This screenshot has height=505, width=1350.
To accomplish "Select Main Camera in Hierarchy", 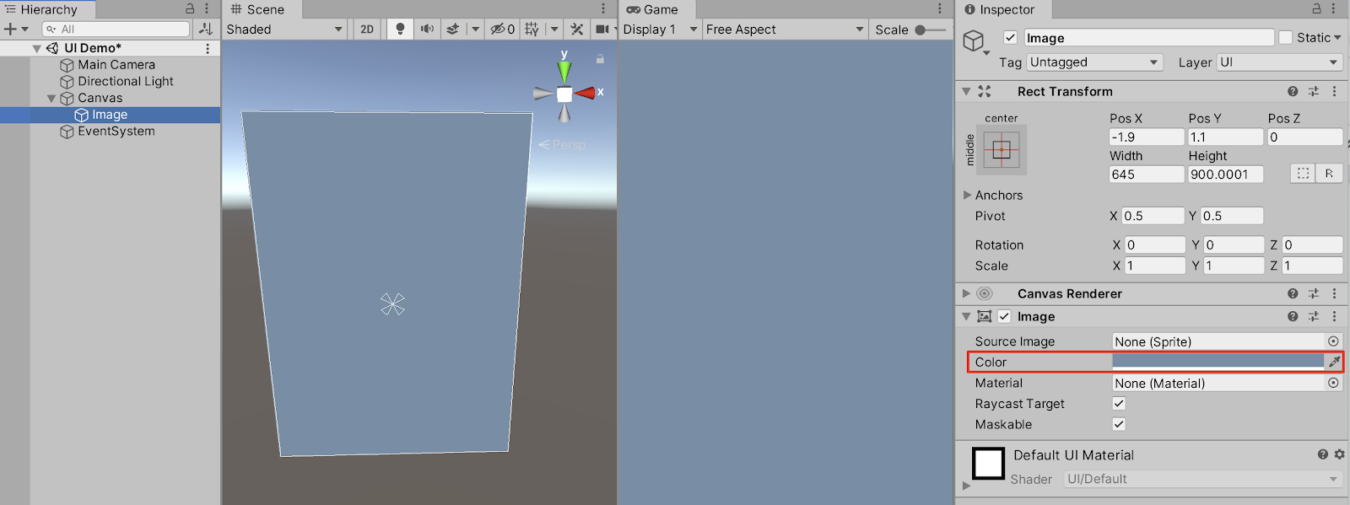I will coord(116,65).
